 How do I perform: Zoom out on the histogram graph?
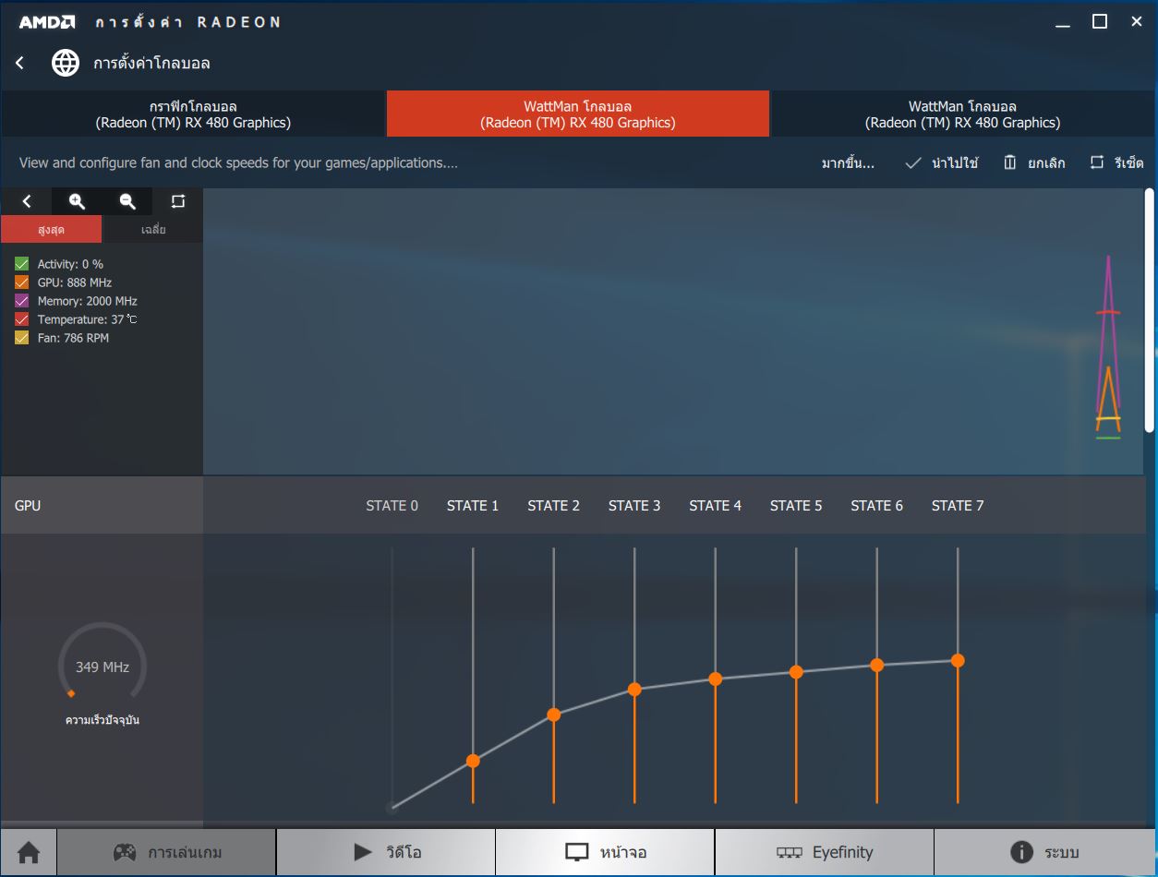click(x=127, y=201)
